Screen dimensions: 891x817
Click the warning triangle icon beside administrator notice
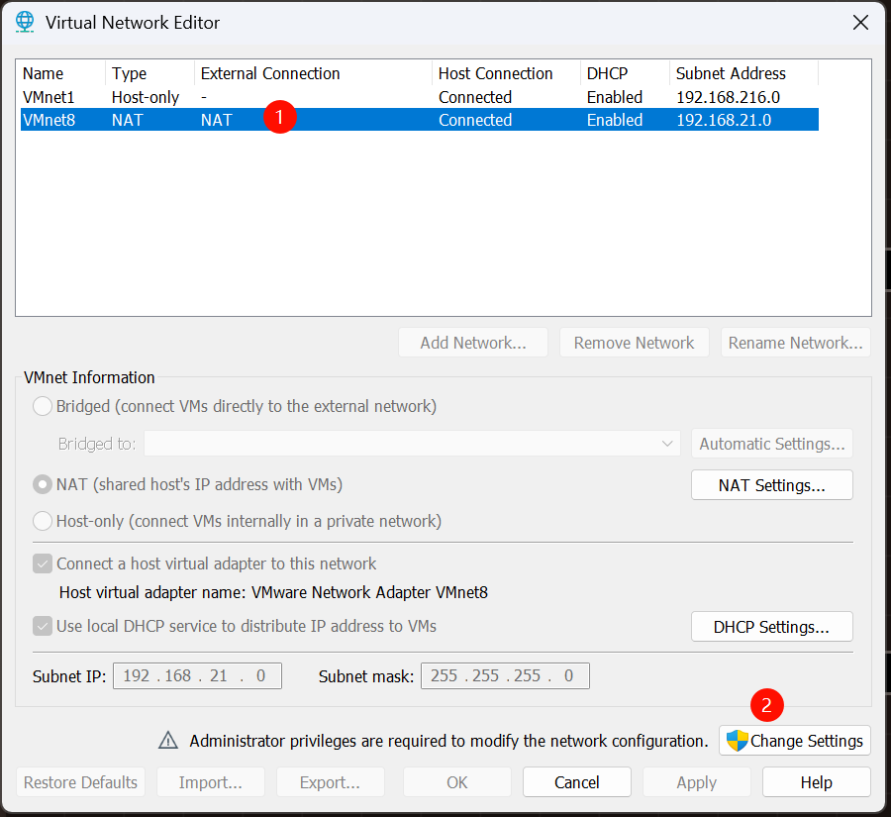point(168,740)
